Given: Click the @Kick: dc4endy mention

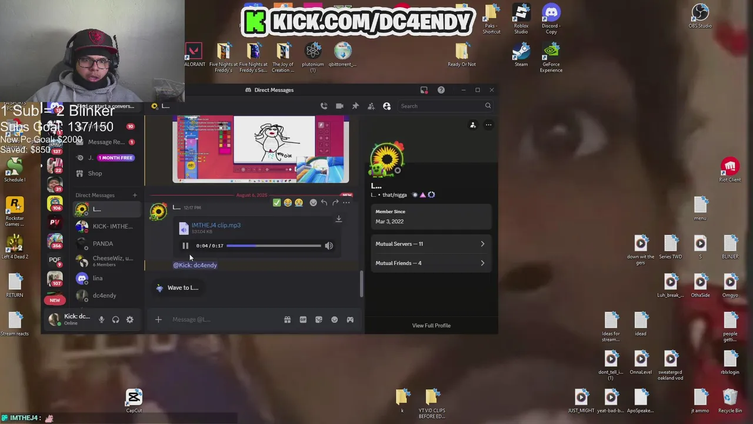Looking at the screenshot, I should point(195,265).
